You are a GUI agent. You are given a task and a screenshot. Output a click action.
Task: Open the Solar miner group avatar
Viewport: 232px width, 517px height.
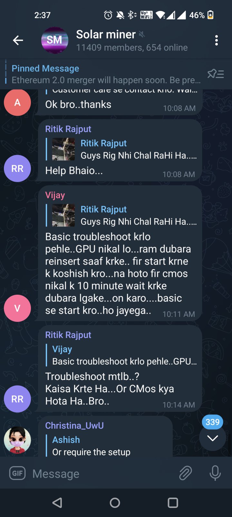55,40
